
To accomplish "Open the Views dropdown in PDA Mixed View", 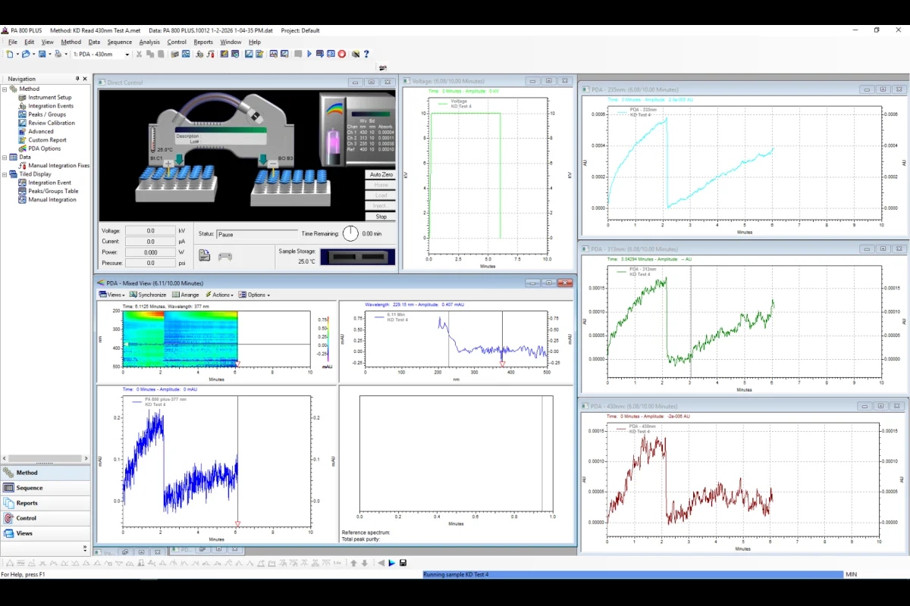I will tap(111, 295).
